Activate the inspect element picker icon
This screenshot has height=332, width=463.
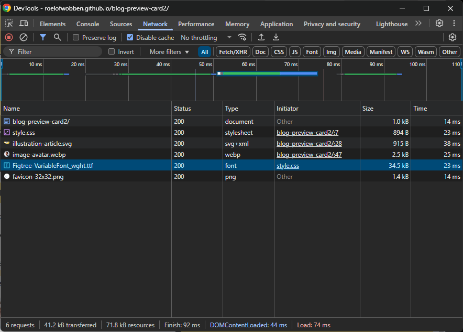(x=9, y=24)
